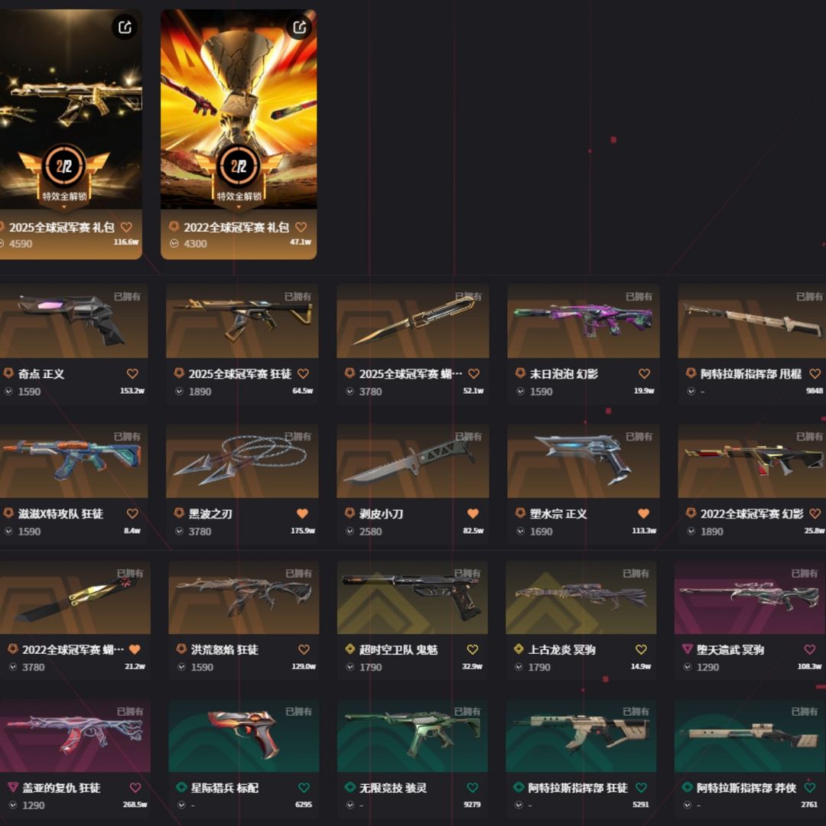Open 2025全球冠军赛 狂徒 weapon thumbnail
The image size is (826, 826).
[242, 320]
